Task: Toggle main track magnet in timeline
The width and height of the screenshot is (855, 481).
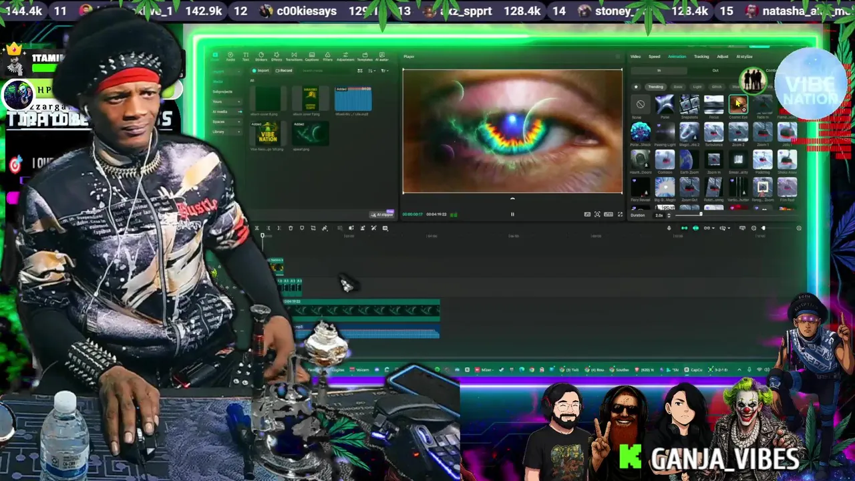Action: coord(684,228)
